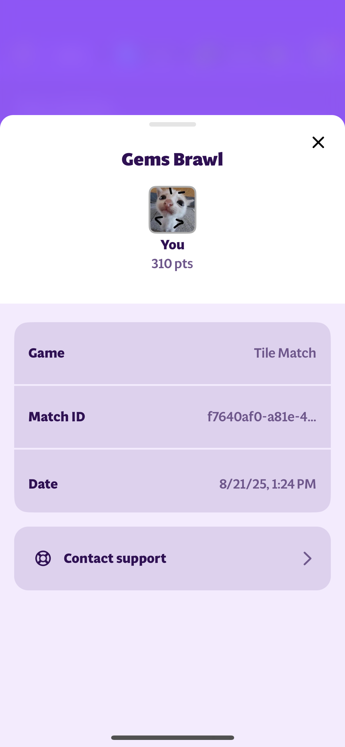Click the cat avatar picture
The height and width of the screenshot is (747, 345).
[x=172, y=209]
